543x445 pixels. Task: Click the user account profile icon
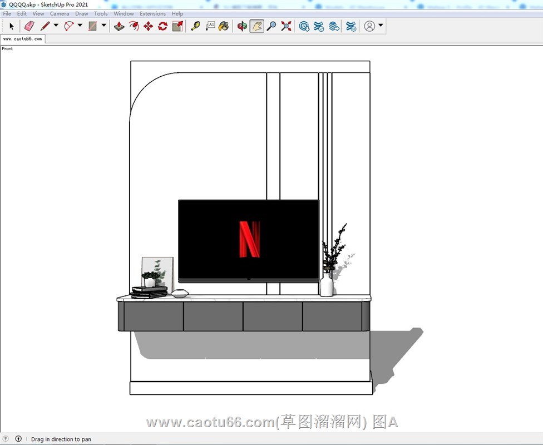click(369, 26)
